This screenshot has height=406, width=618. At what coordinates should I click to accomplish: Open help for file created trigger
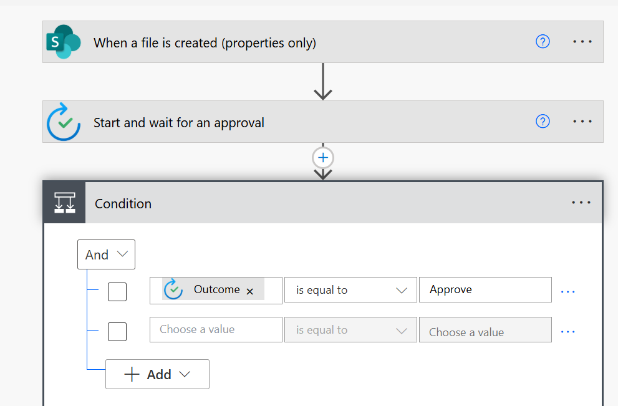point(543,41)
